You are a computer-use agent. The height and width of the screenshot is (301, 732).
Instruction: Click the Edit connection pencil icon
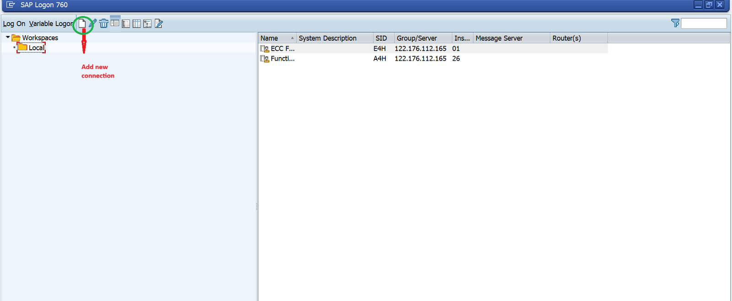[93, 23]
